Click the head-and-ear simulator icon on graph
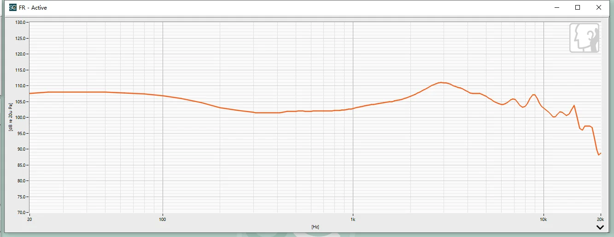The width and height of the screenshot is (614, 237). 585,38
